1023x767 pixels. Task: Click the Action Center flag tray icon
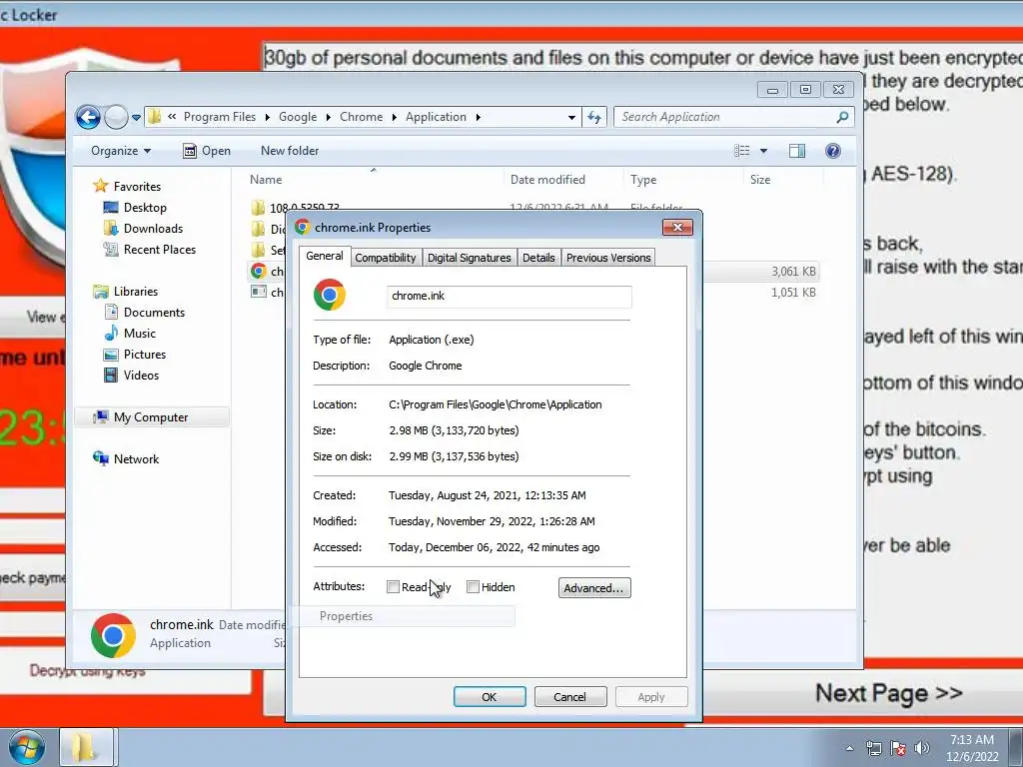pos(898,748)
